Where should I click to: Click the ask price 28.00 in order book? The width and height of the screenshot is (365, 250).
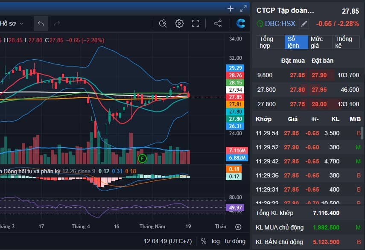pyautogui.click(x=319, y=104)
